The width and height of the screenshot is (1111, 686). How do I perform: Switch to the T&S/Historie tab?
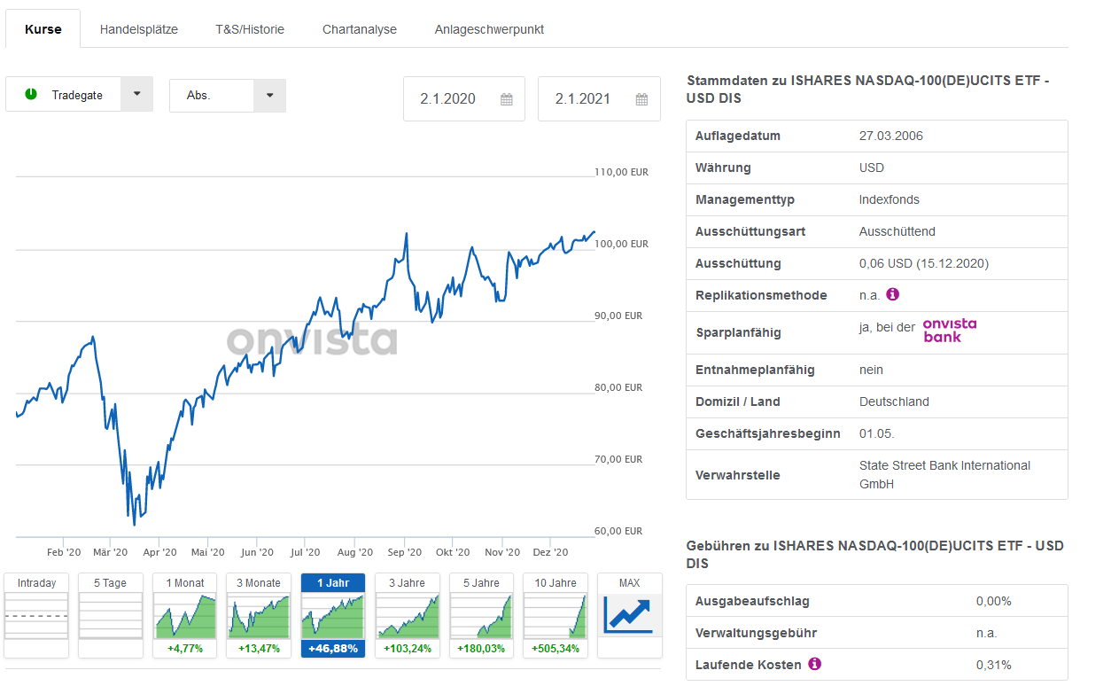pos(250,29)
